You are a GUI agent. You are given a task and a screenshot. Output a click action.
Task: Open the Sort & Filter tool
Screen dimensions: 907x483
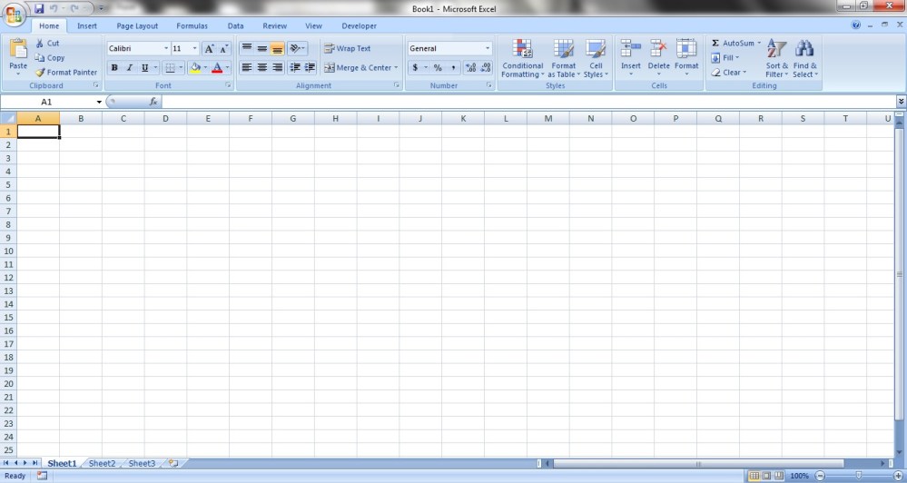(776, 58)
